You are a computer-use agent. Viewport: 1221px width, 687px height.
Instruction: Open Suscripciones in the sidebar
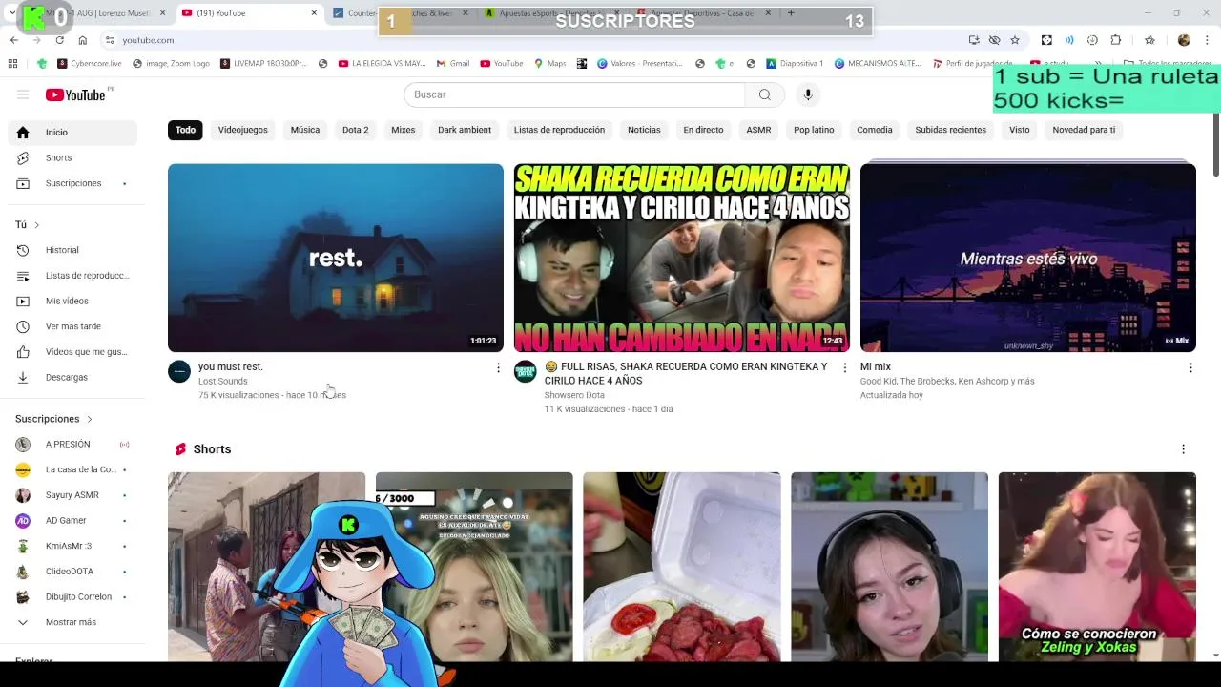tap(72, 183)
